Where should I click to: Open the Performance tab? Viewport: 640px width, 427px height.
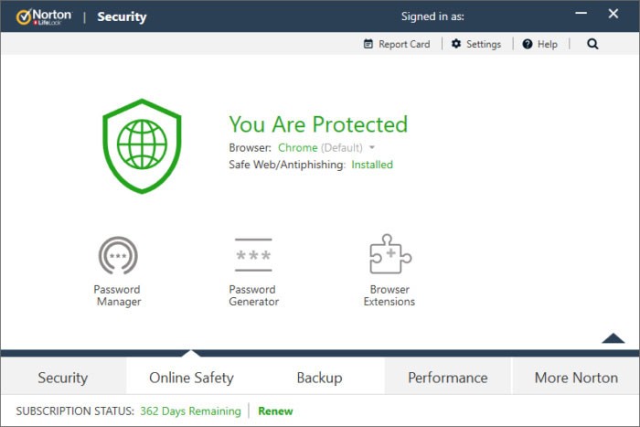click(447, 377)
